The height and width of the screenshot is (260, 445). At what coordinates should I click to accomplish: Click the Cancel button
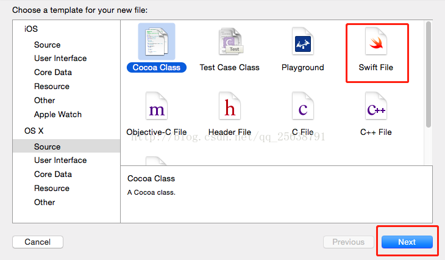[38, 242]
